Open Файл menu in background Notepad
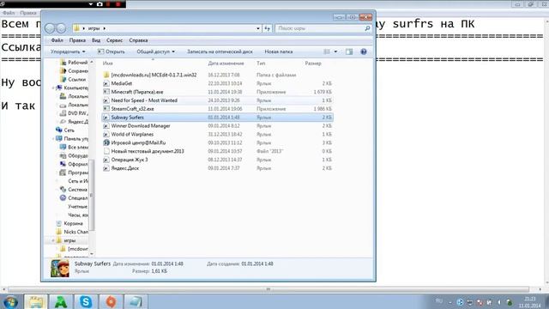The width and height of the screenshot is (549, 309). [9, 13]
